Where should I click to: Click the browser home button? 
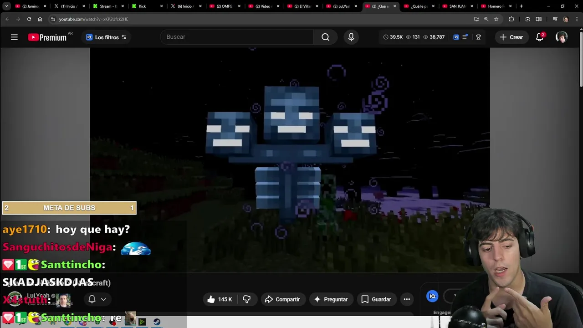[x=40, y=19]
